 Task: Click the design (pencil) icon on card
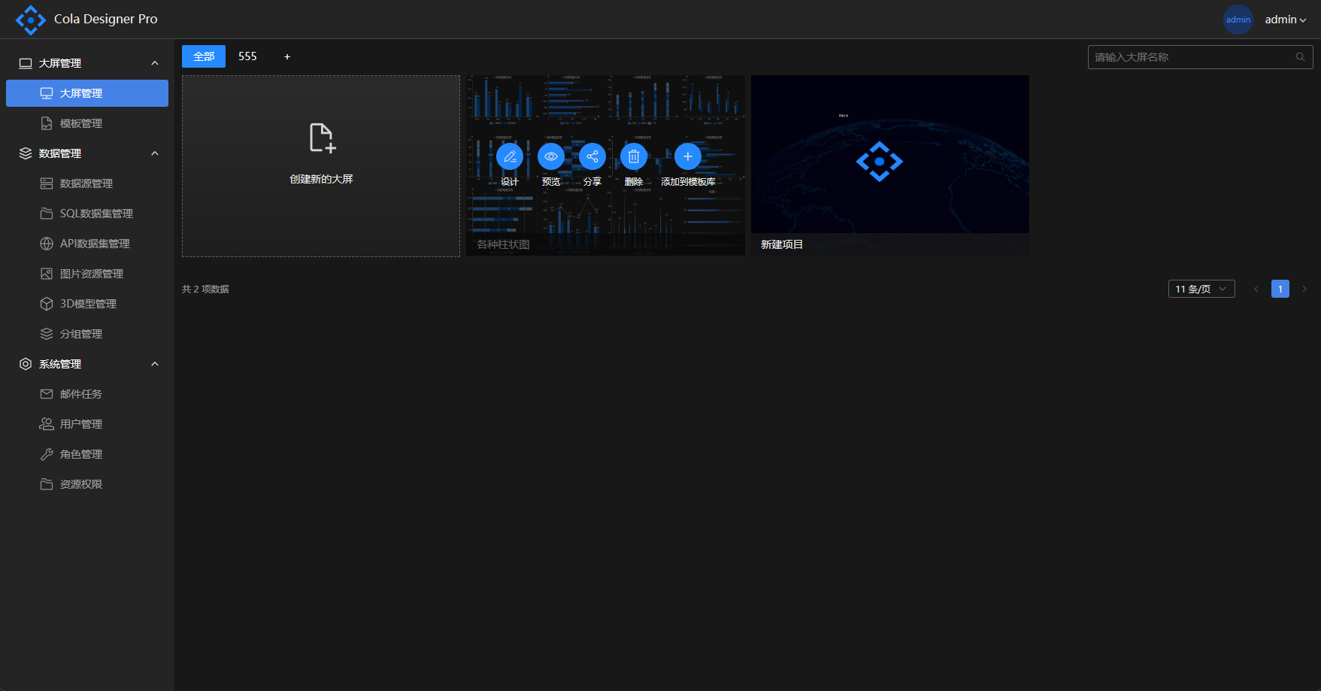(x=510, y=156)
